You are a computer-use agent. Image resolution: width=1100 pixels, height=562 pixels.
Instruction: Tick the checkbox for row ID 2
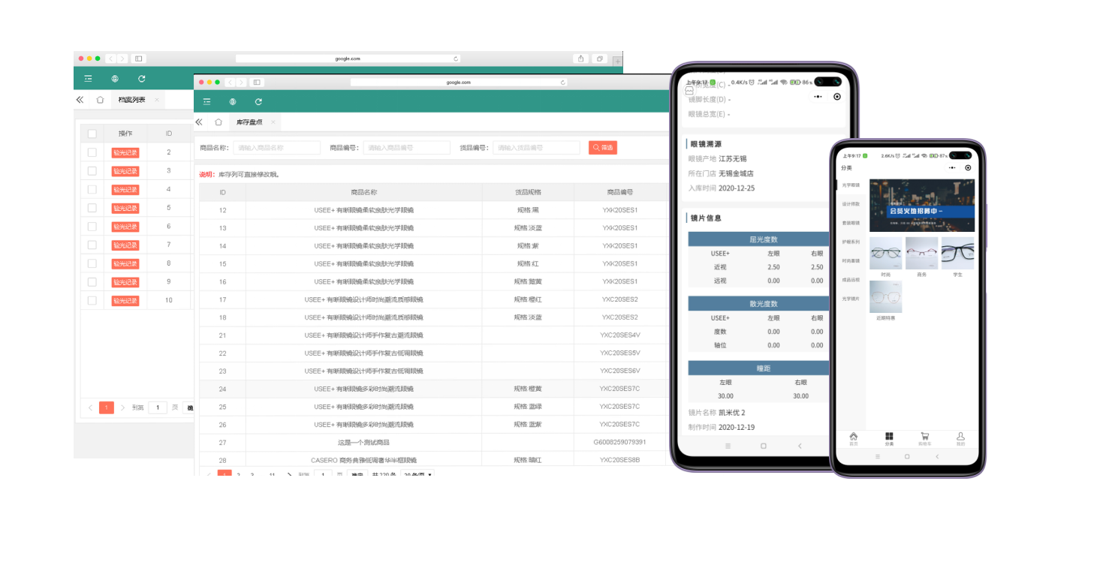(x=92, y=152)
